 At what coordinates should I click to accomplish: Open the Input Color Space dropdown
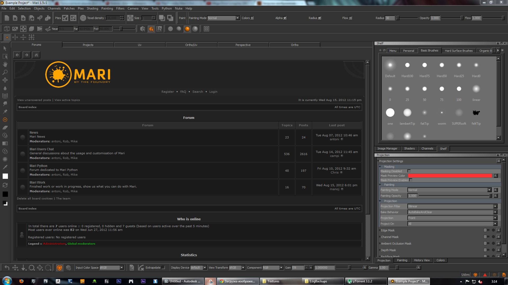tap(111, 268)
